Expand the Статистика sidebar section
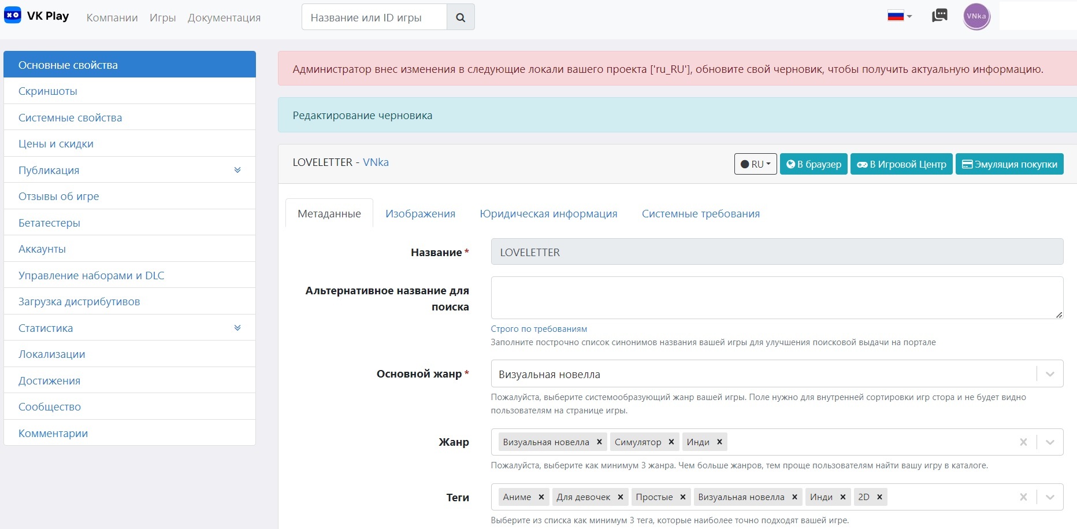 click(237, 328)
